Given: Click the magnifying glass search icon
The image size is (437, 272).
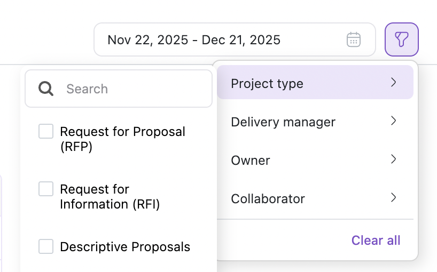Looking at the screenshot, I should (x=46, y=89).
